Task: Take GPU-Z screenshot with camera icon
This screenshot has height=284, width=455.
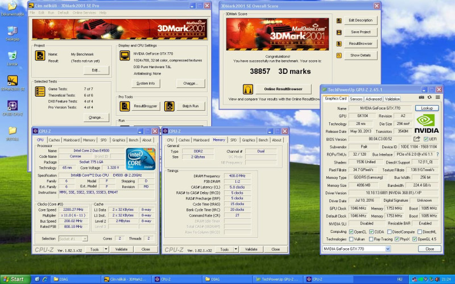Action: [x=421, y=97]
